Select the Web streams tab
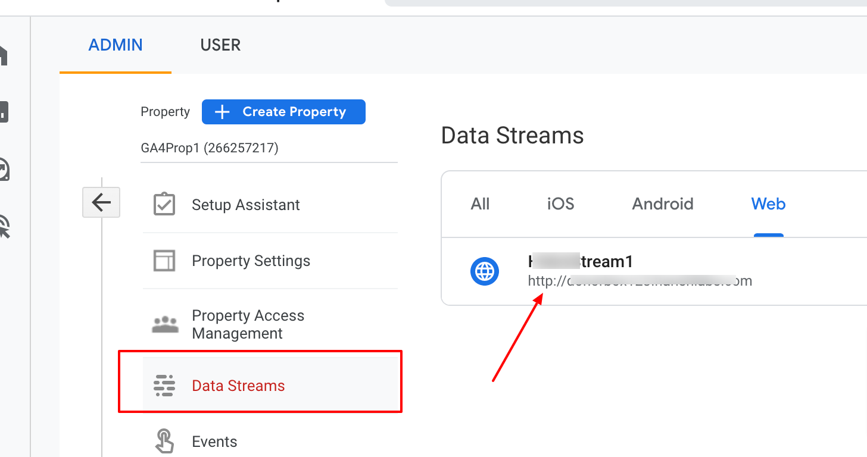 768,204
